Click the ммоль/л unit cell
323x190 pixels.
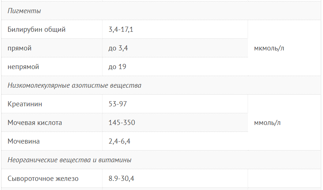267,123
